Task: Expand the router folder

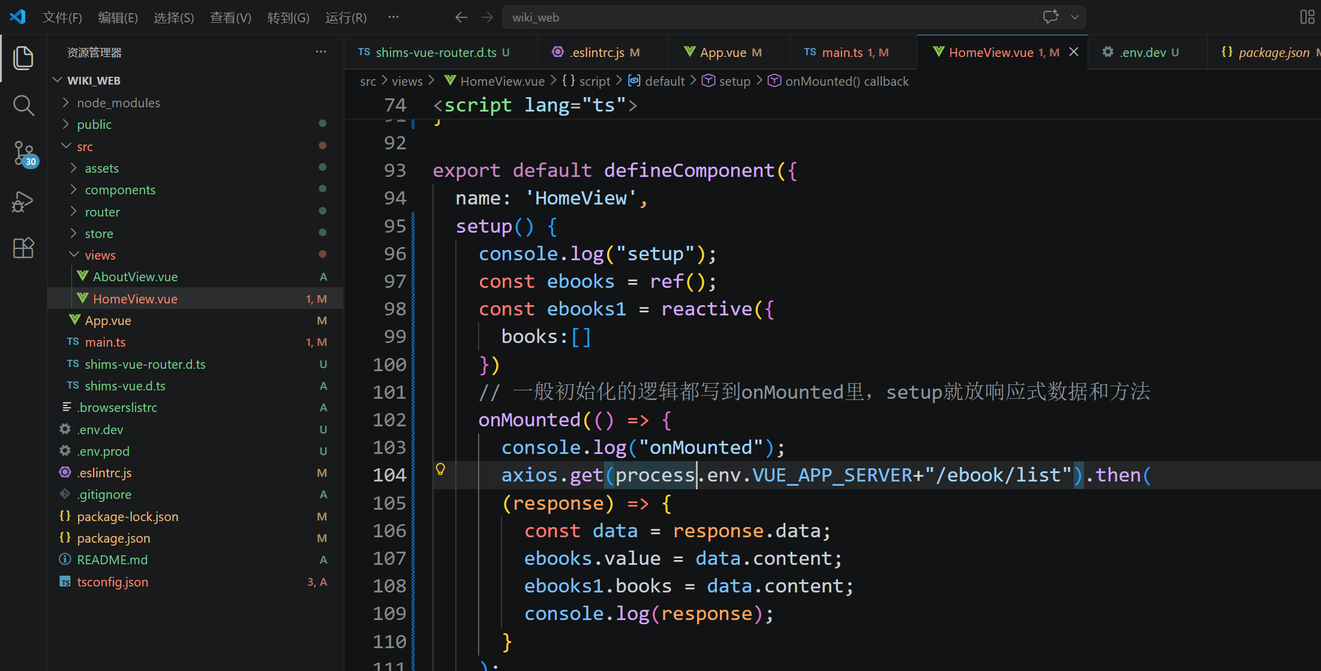Action: tap(195, 212)
